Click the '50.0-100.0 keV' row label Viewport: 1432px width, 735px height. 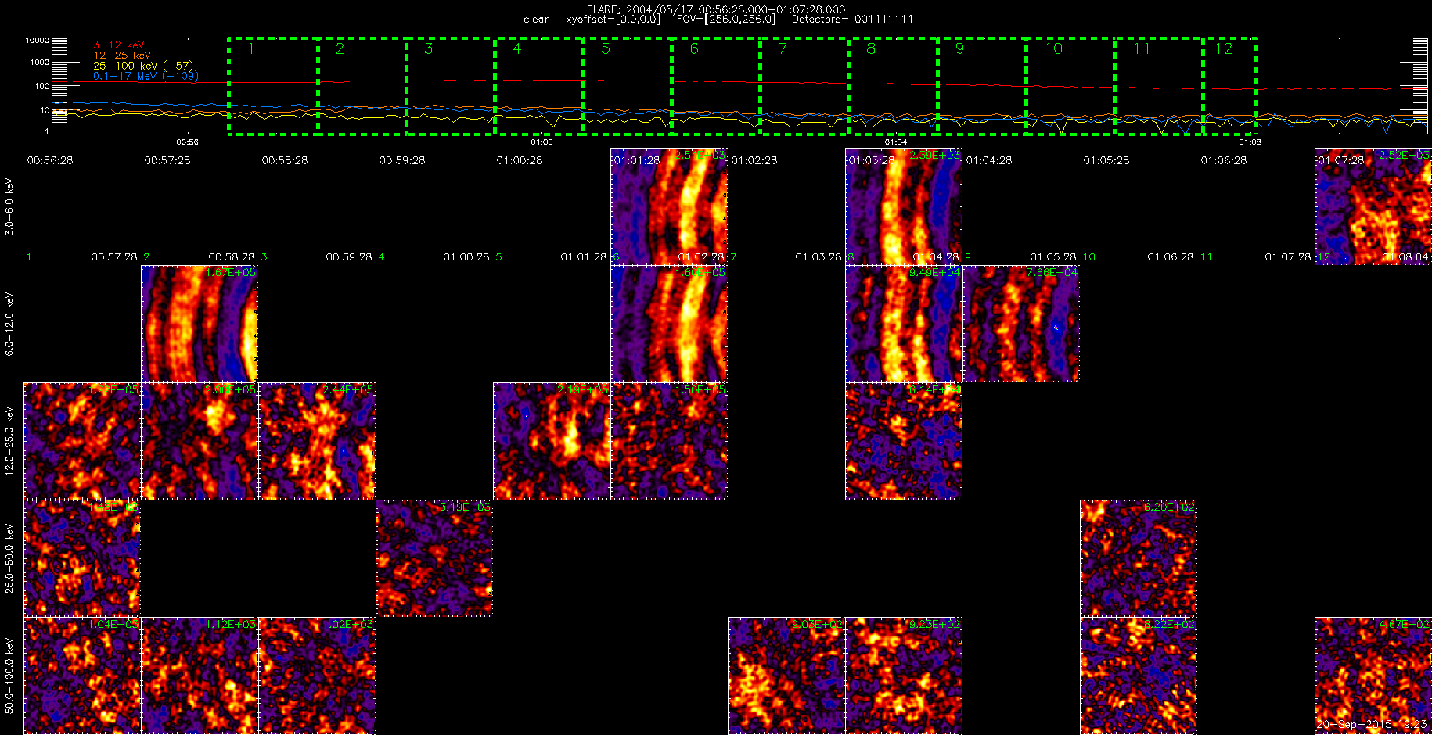(9, 676)
